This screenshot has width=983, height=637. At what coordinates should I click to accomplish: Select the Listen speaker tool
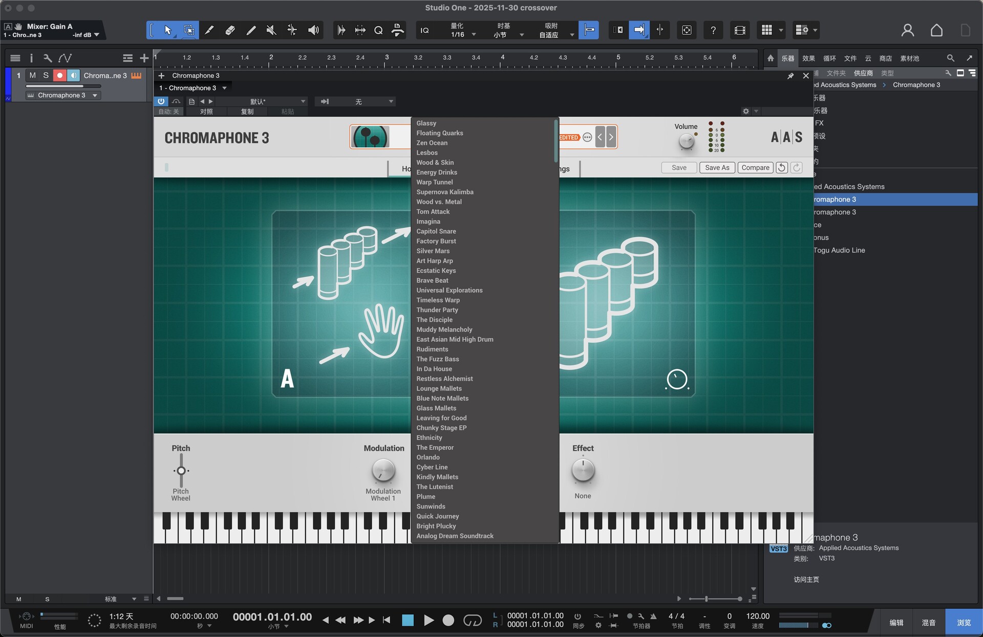313,30
